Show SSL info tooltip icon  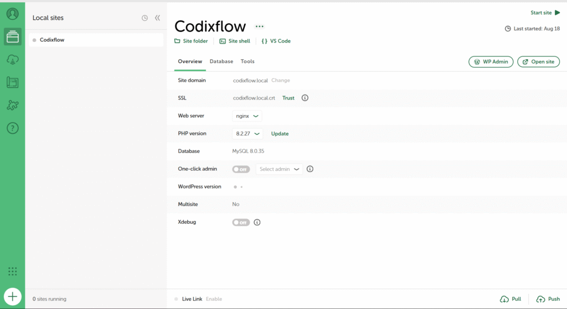click(305, 98)
